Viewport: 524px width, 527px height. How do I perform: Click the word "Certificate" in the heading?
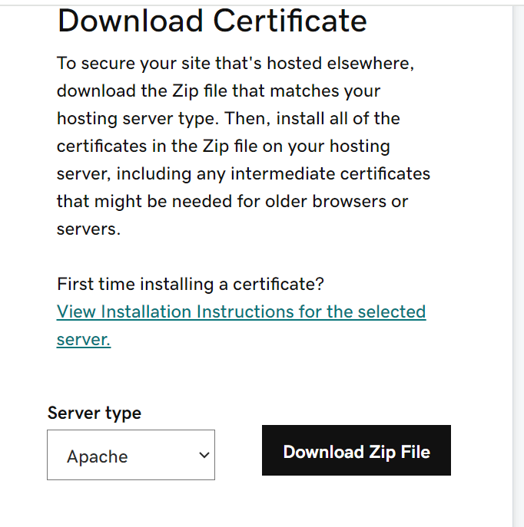click(x=290, y=21)
